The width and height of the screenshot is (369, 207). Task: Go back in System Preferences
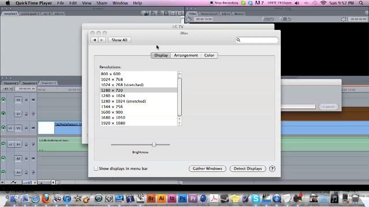(x=95, y=40)
